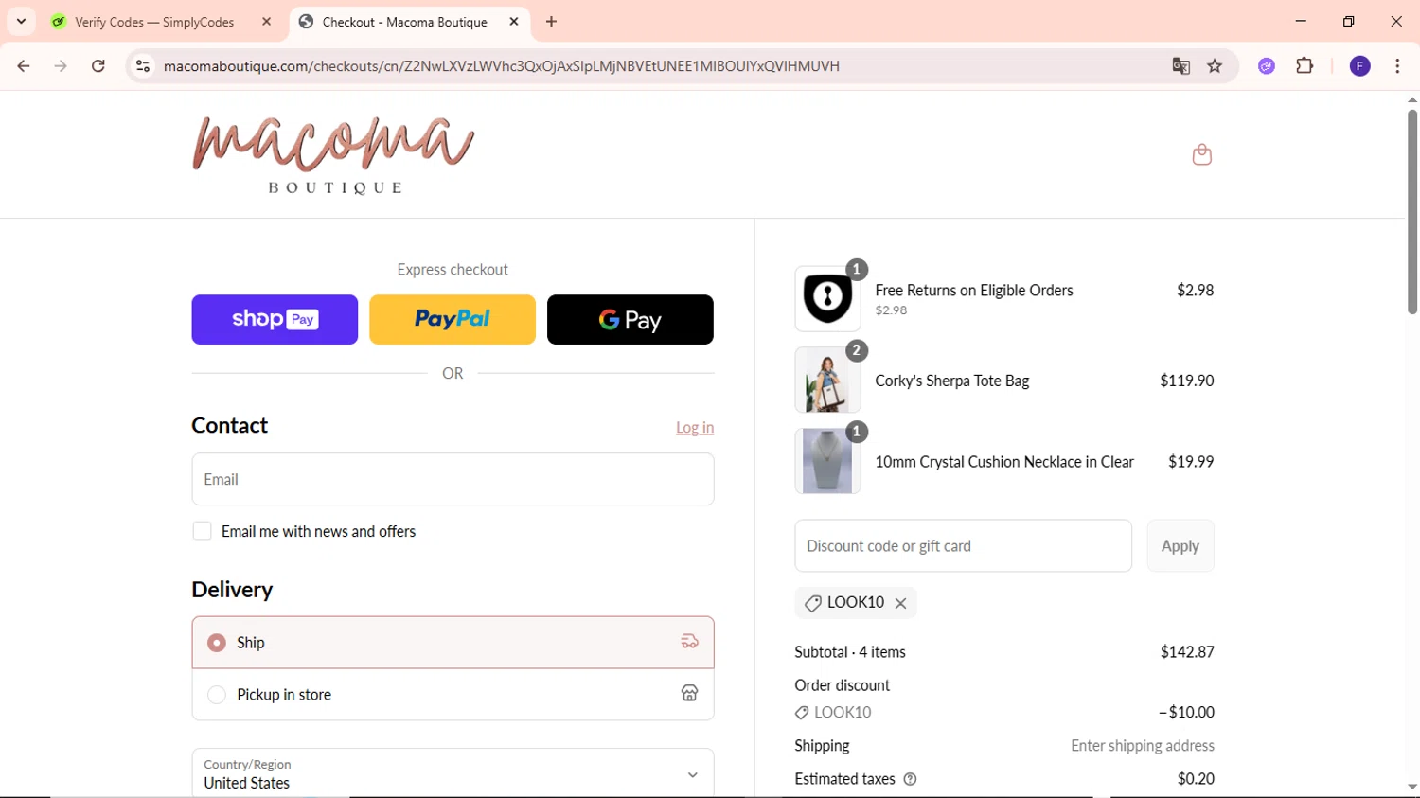Viewport: 1420px width, 798px height.
Task: Go back to the previous page
Action: click(24, 66)
